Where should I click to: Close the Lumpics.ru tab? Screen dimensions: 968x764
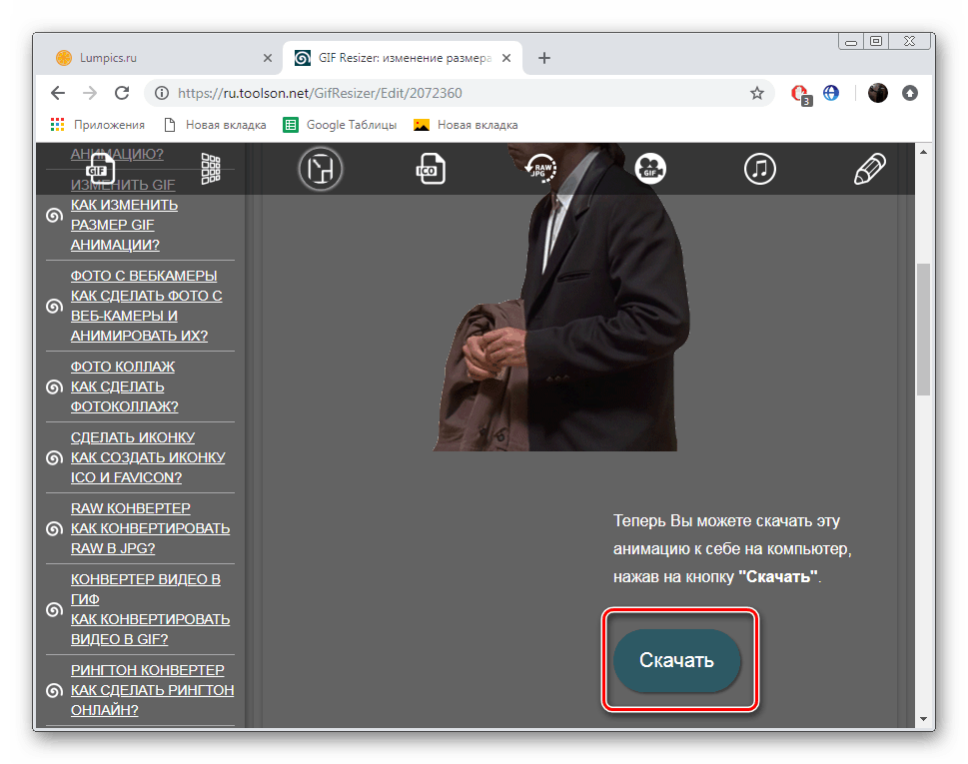pos(268,58)
